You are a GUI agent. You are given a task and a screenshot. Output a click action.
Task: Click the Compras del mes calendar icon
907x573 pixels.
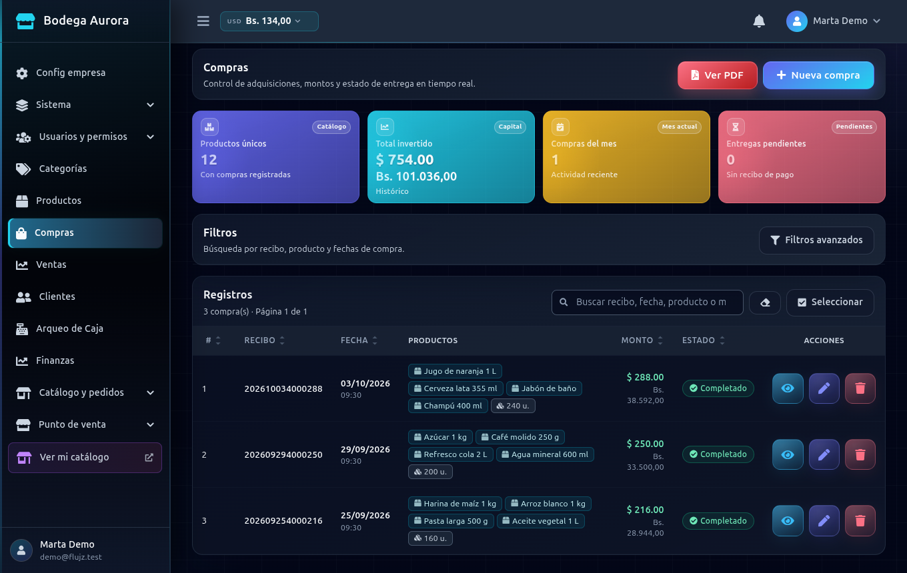click(x=560, y=127)
